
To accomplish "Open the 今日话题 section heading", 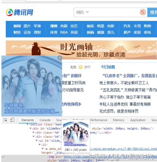I will [x=108, y=67].
